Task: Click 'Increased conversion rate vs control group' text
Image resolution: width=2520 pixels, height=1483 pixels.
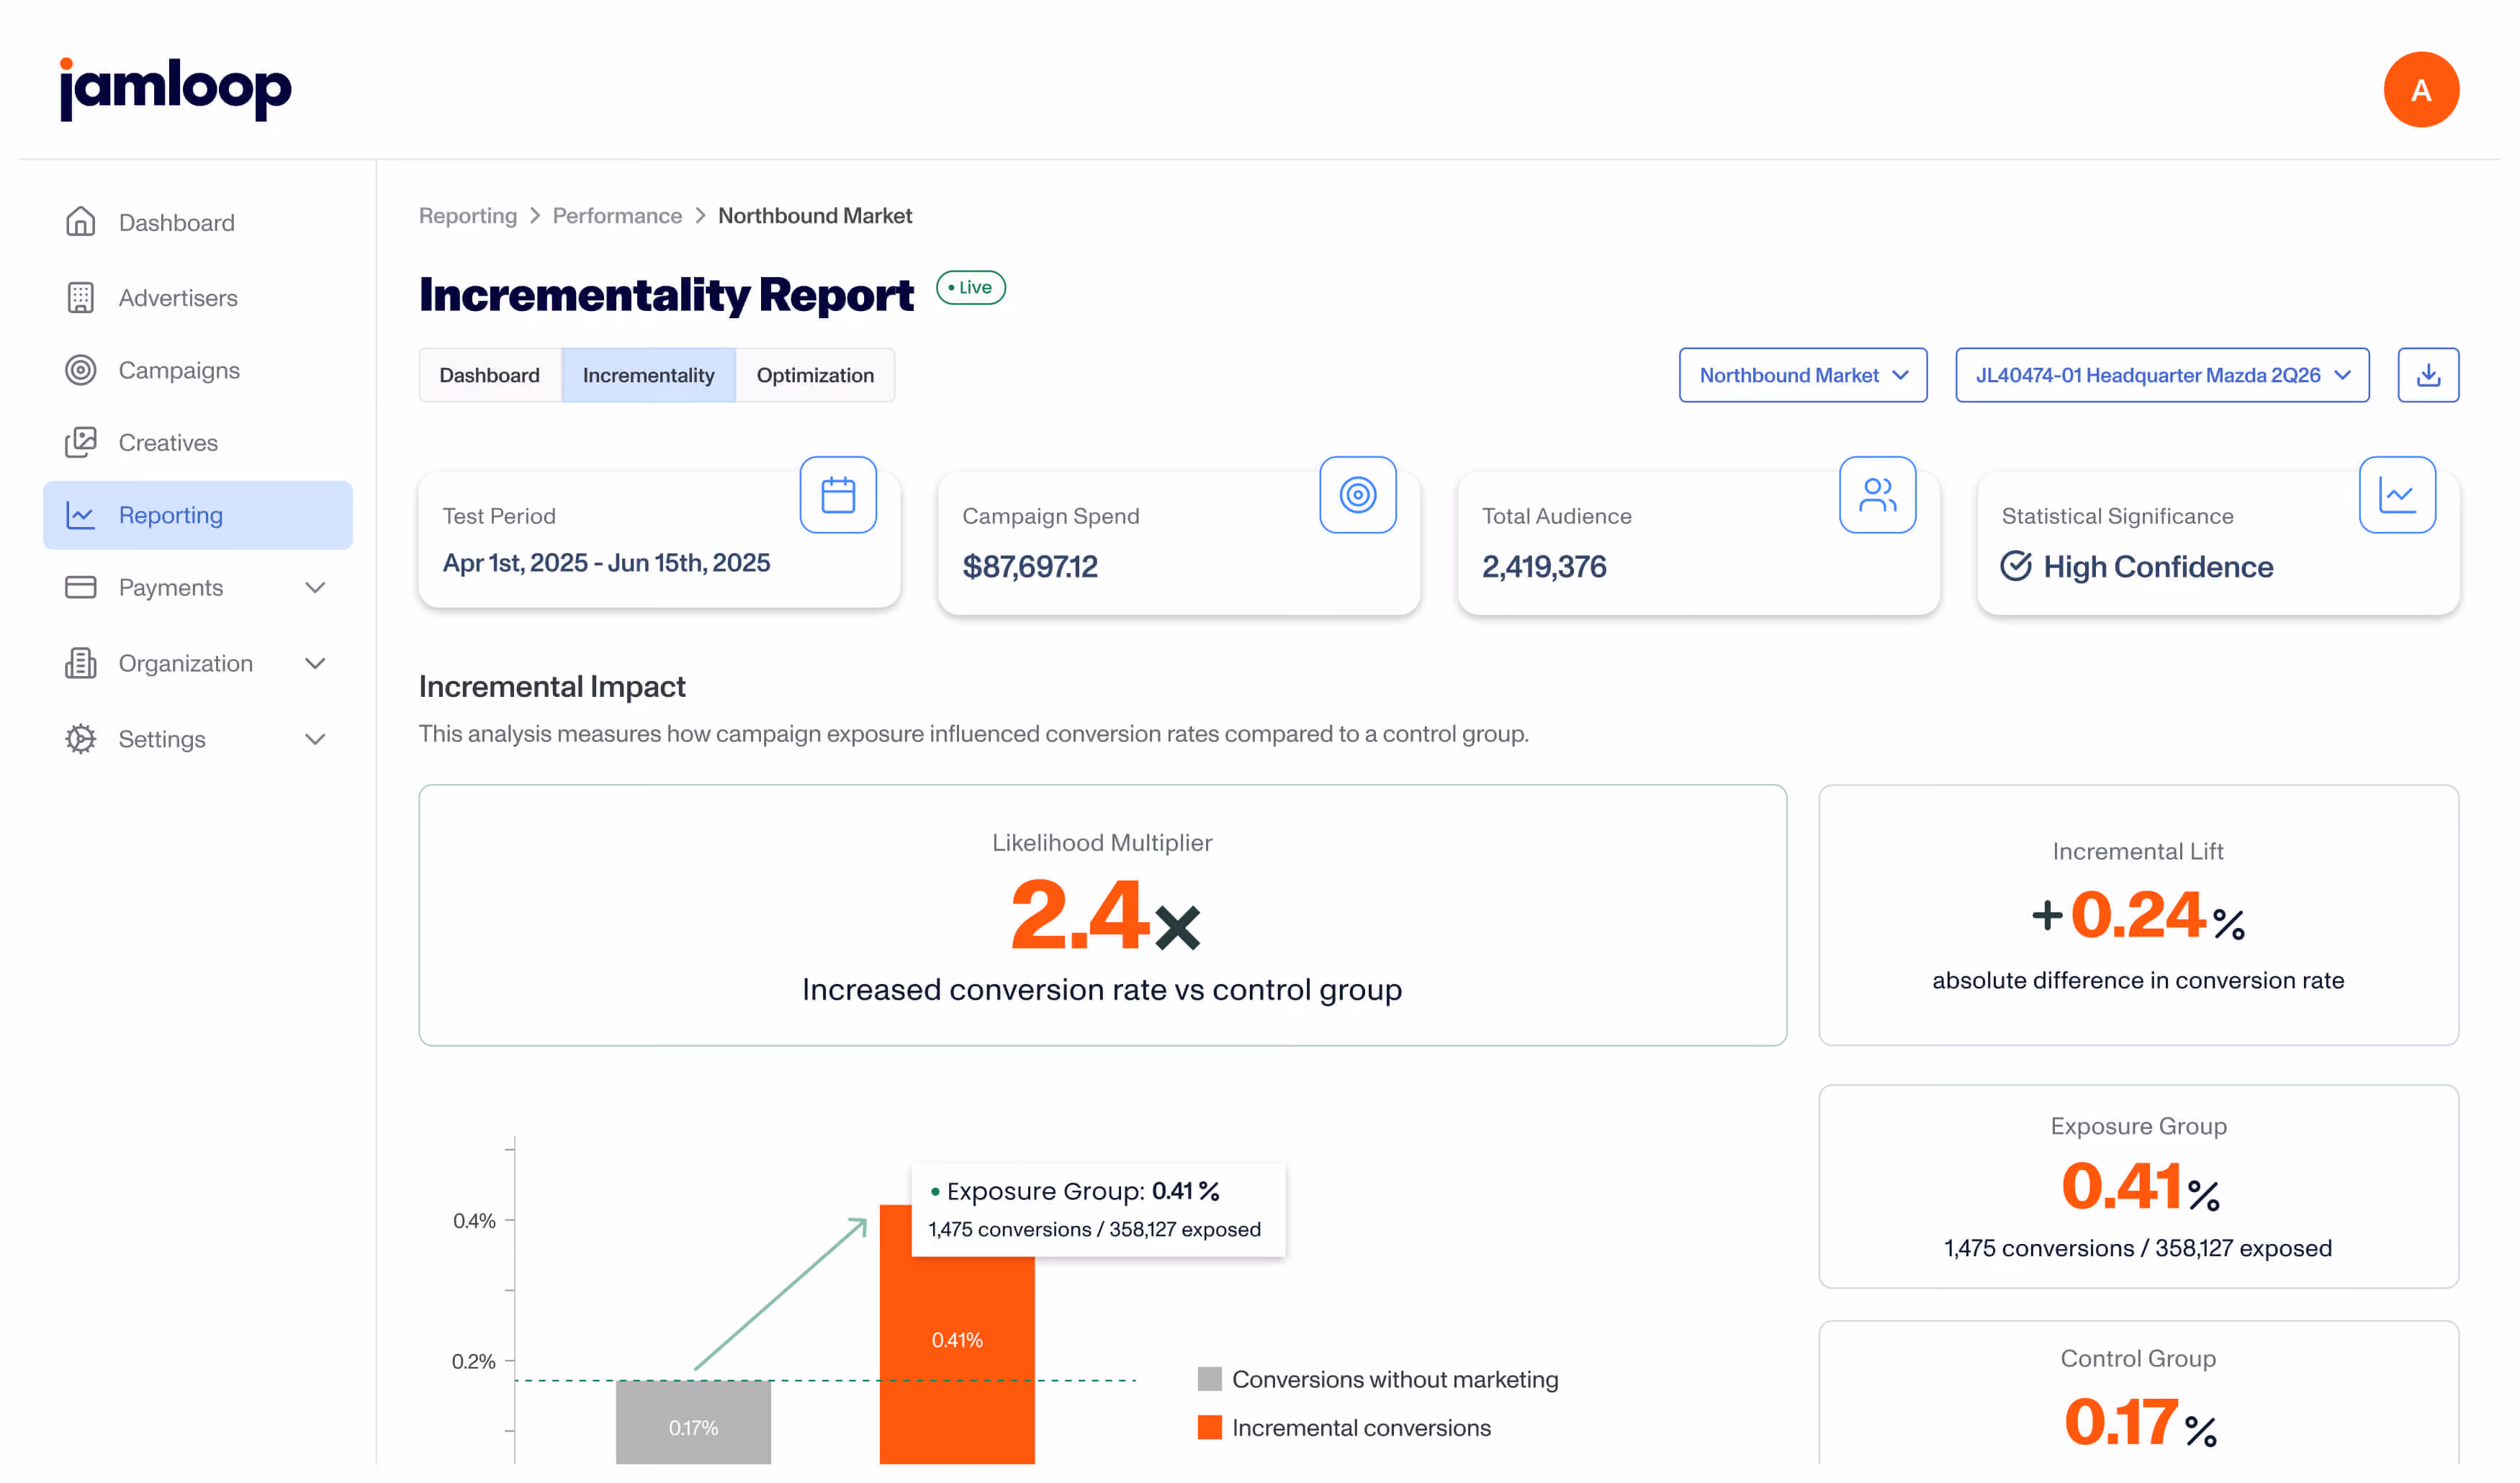Action: (x=1102, y=989)
